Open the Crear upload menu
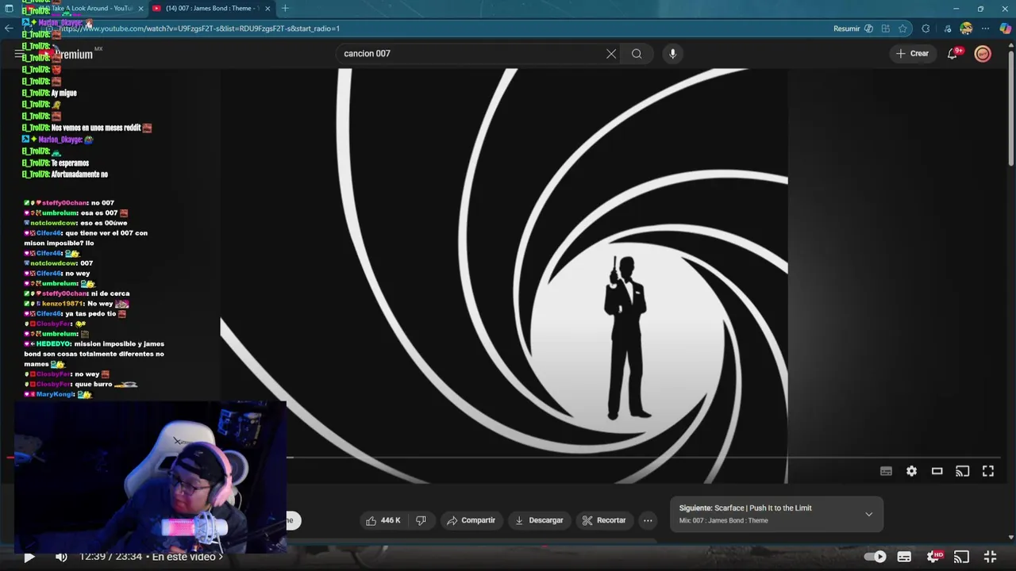1016x571 pixels. (x=912, y=54)
